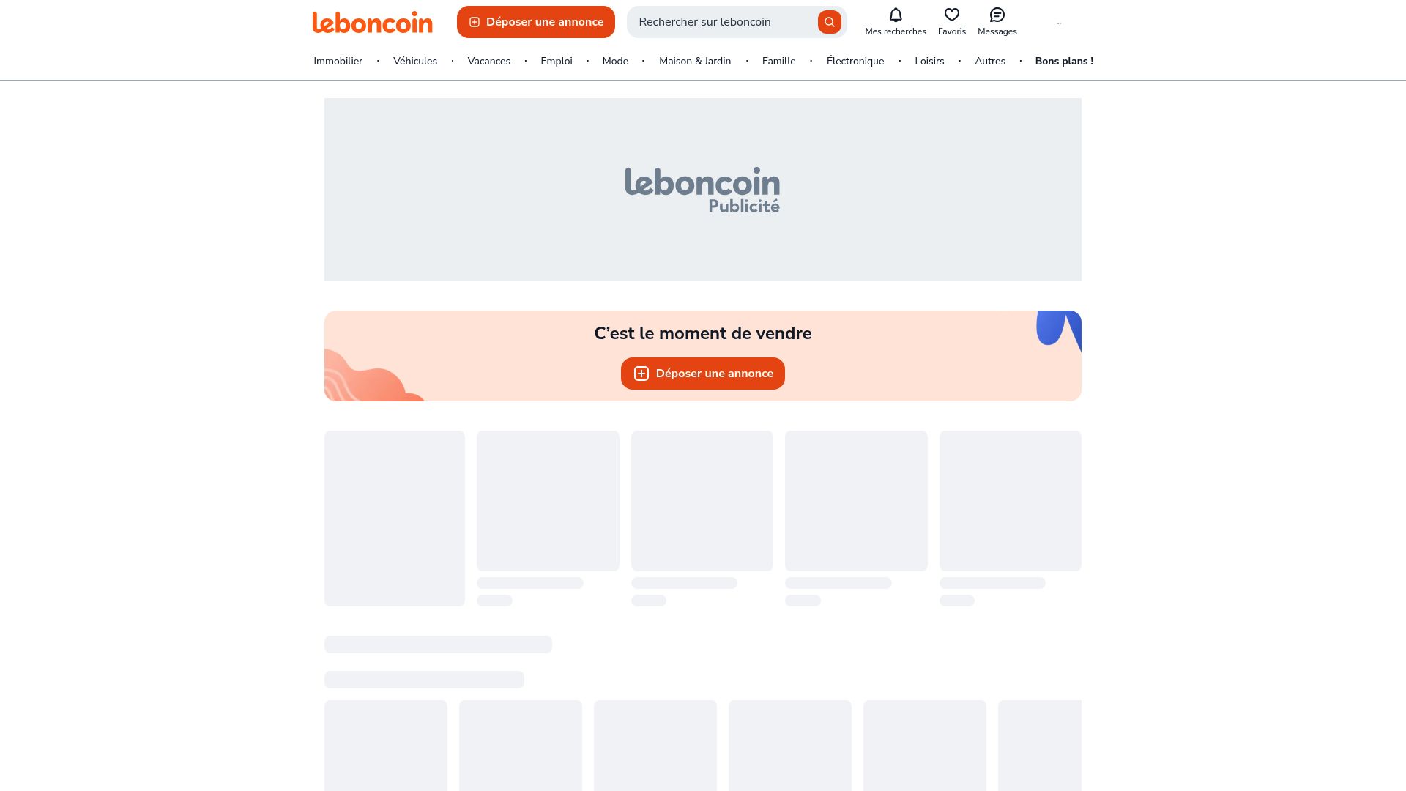Click Déposer une annonce in header
Screen dimensions: 1406x791
coord(536,22)
